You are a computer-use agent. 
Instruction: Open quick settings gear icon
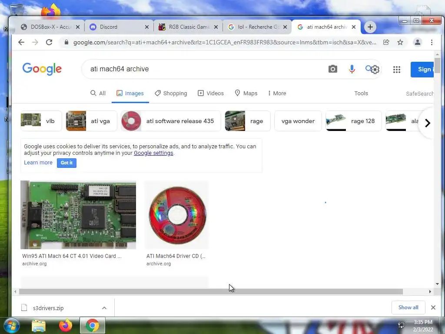click(375, 70)
